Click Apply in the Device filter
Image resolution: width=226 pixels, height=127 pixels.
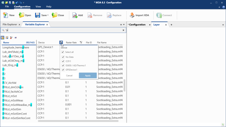pos(88,76)
